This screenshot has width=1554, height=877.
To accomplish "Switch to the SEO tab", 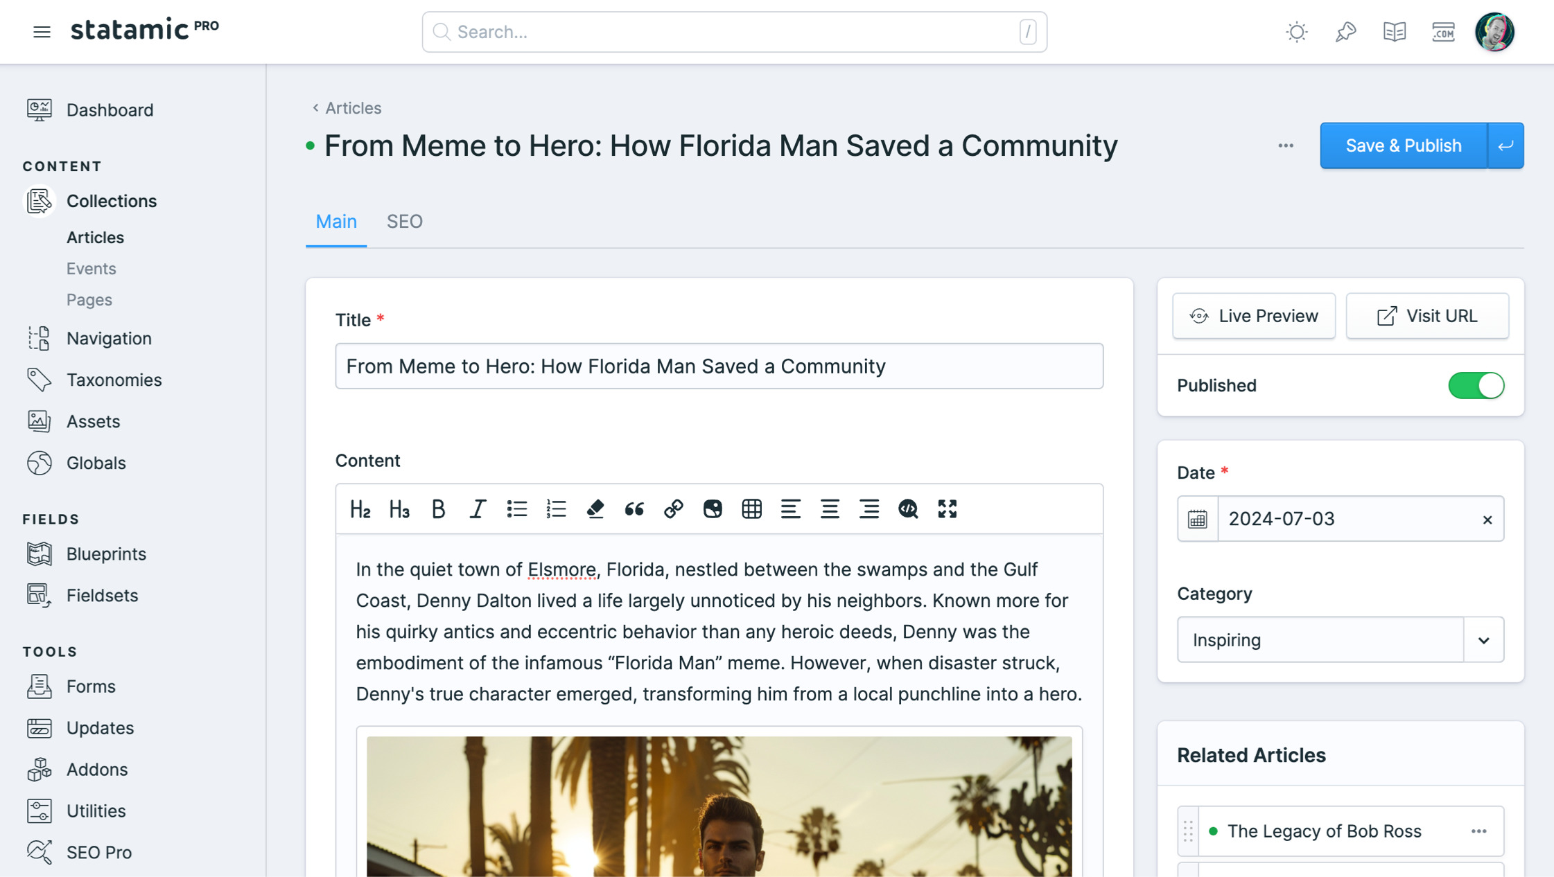I will [404, 221].
